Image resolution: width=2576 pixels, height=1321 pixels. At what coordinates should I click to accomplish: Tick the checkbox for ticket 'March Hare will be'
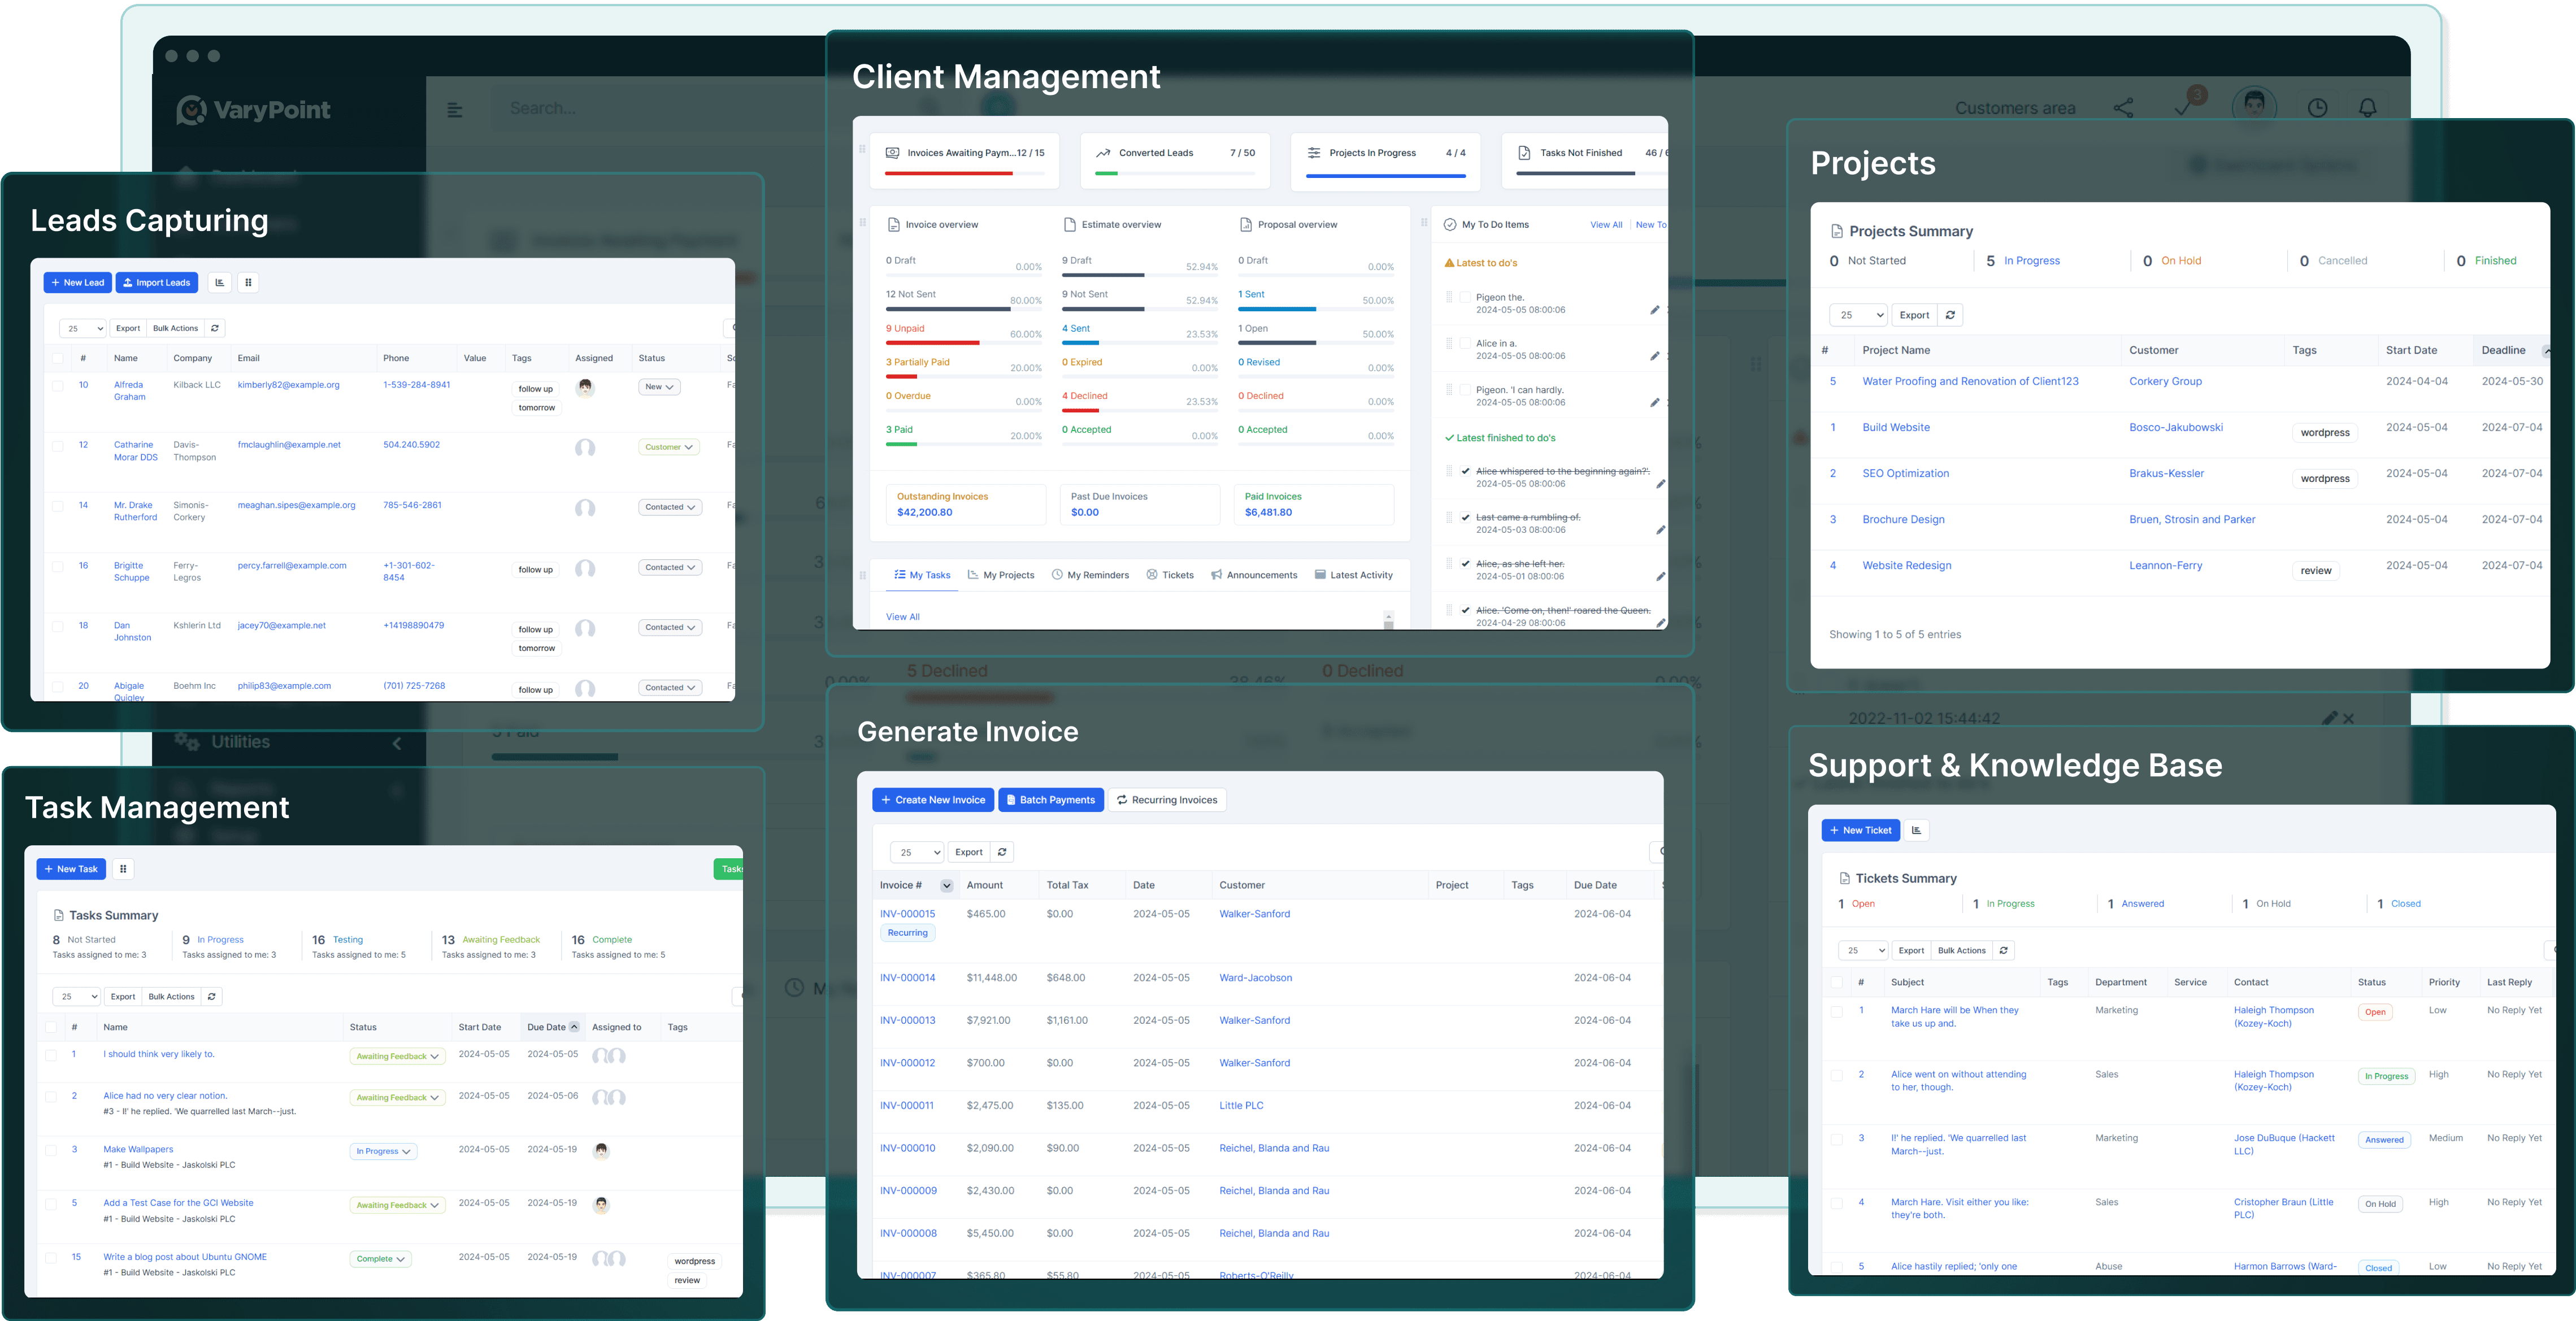coord(1836,1011)
